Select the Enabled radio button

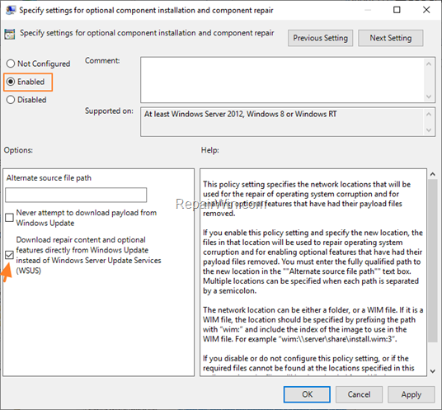point(11,82)
